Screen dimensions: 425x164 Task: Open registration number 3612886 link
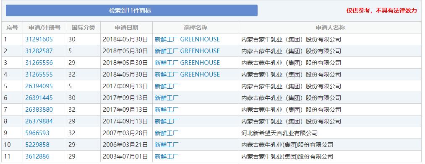tap(37, 156)
